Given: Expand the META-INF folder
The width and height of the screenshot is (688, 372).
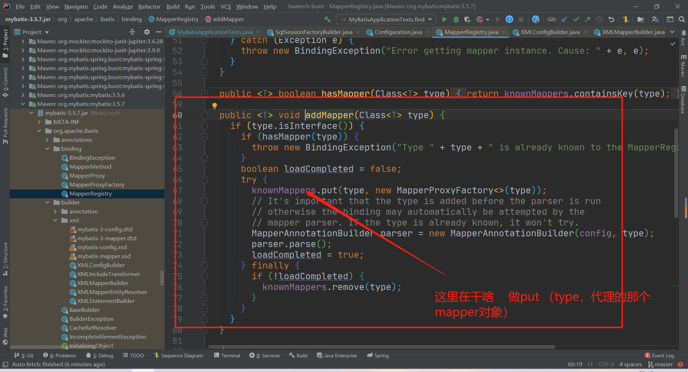Looking at the screenshot, I should pyautogui.click(x=39, y=122).
